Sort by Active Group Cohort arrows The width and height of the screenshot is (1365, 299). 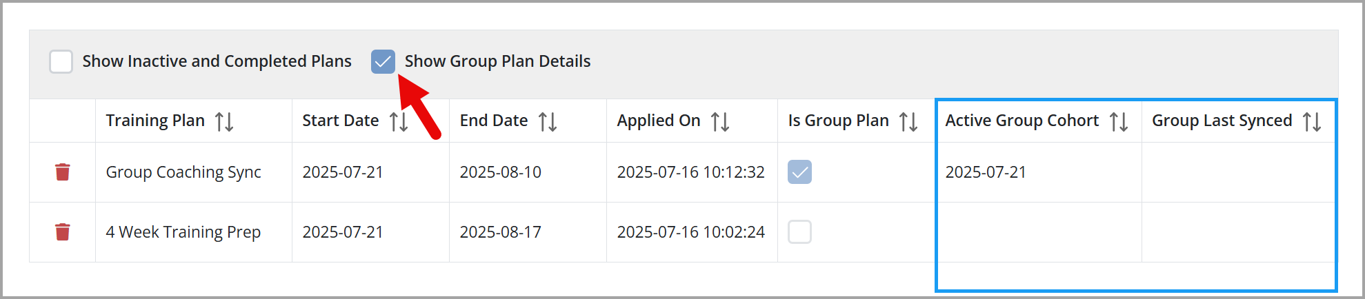1119,122
